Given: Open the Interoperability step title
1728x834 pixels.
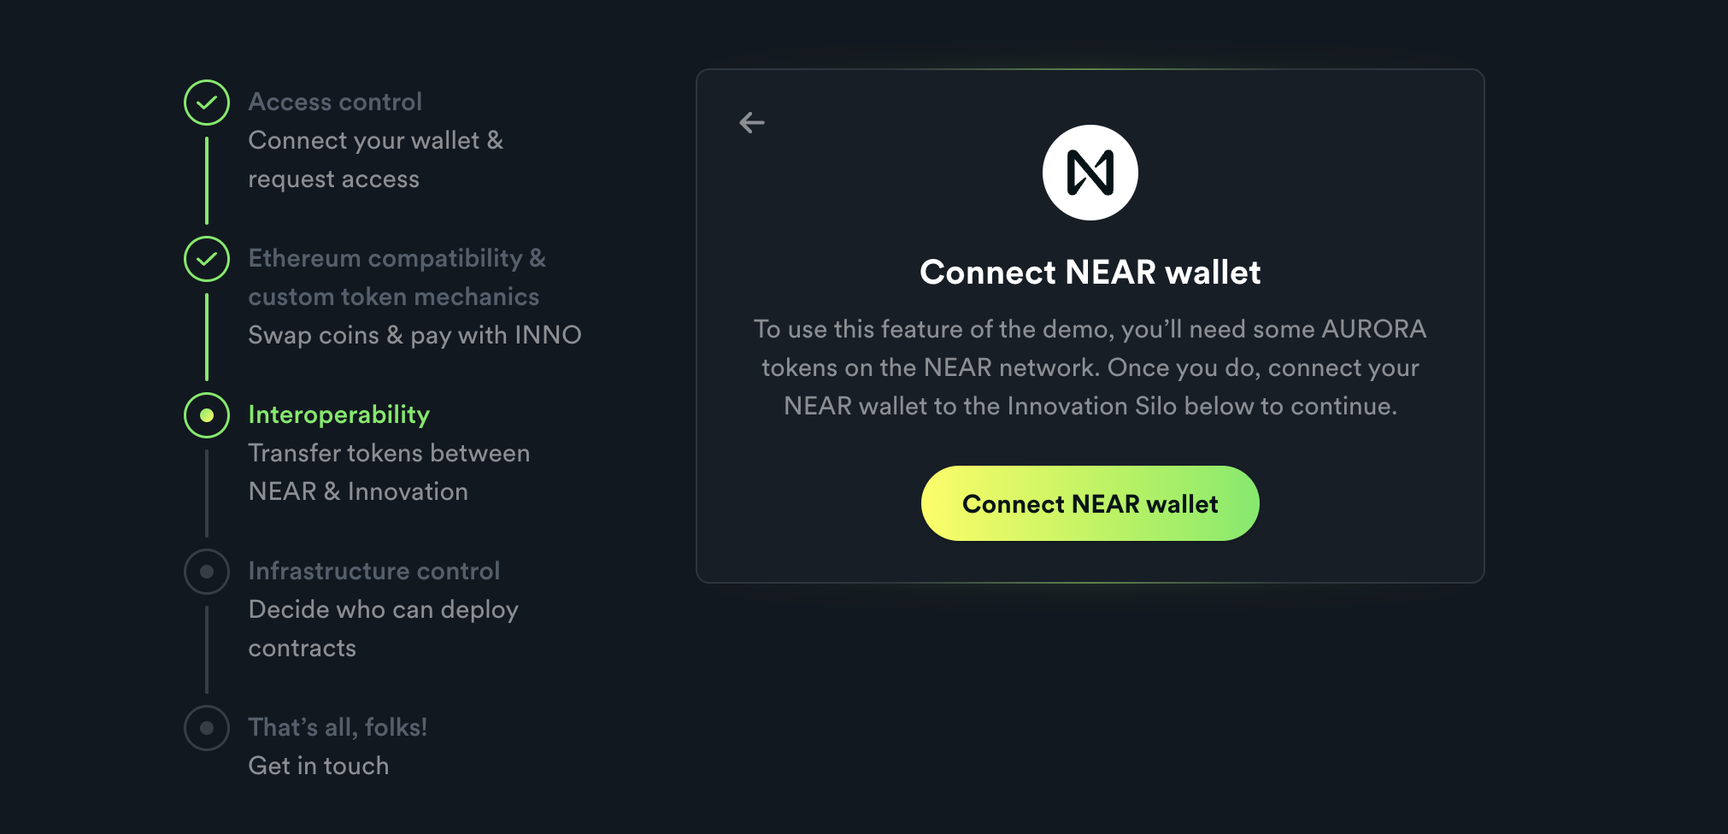Looking at the screenshot, I should (338, 414).
